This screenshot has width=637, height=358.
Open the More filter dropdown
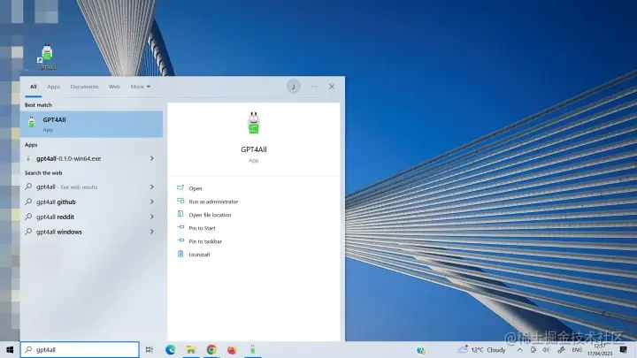[x=140, y=87]
